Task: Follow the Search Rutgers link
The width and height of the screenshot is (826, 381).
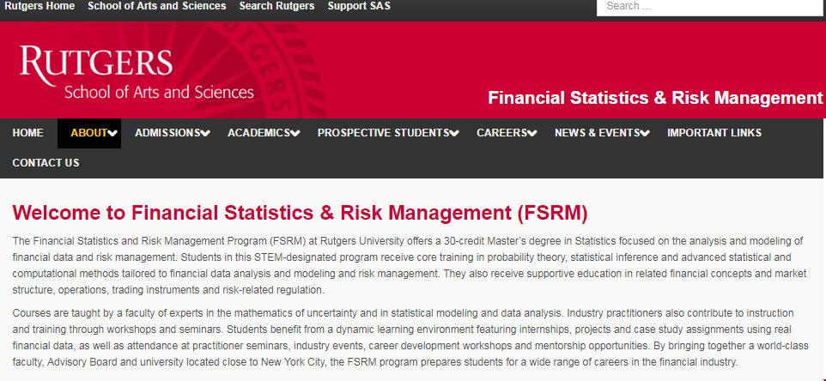Action: tap(276, 6)
